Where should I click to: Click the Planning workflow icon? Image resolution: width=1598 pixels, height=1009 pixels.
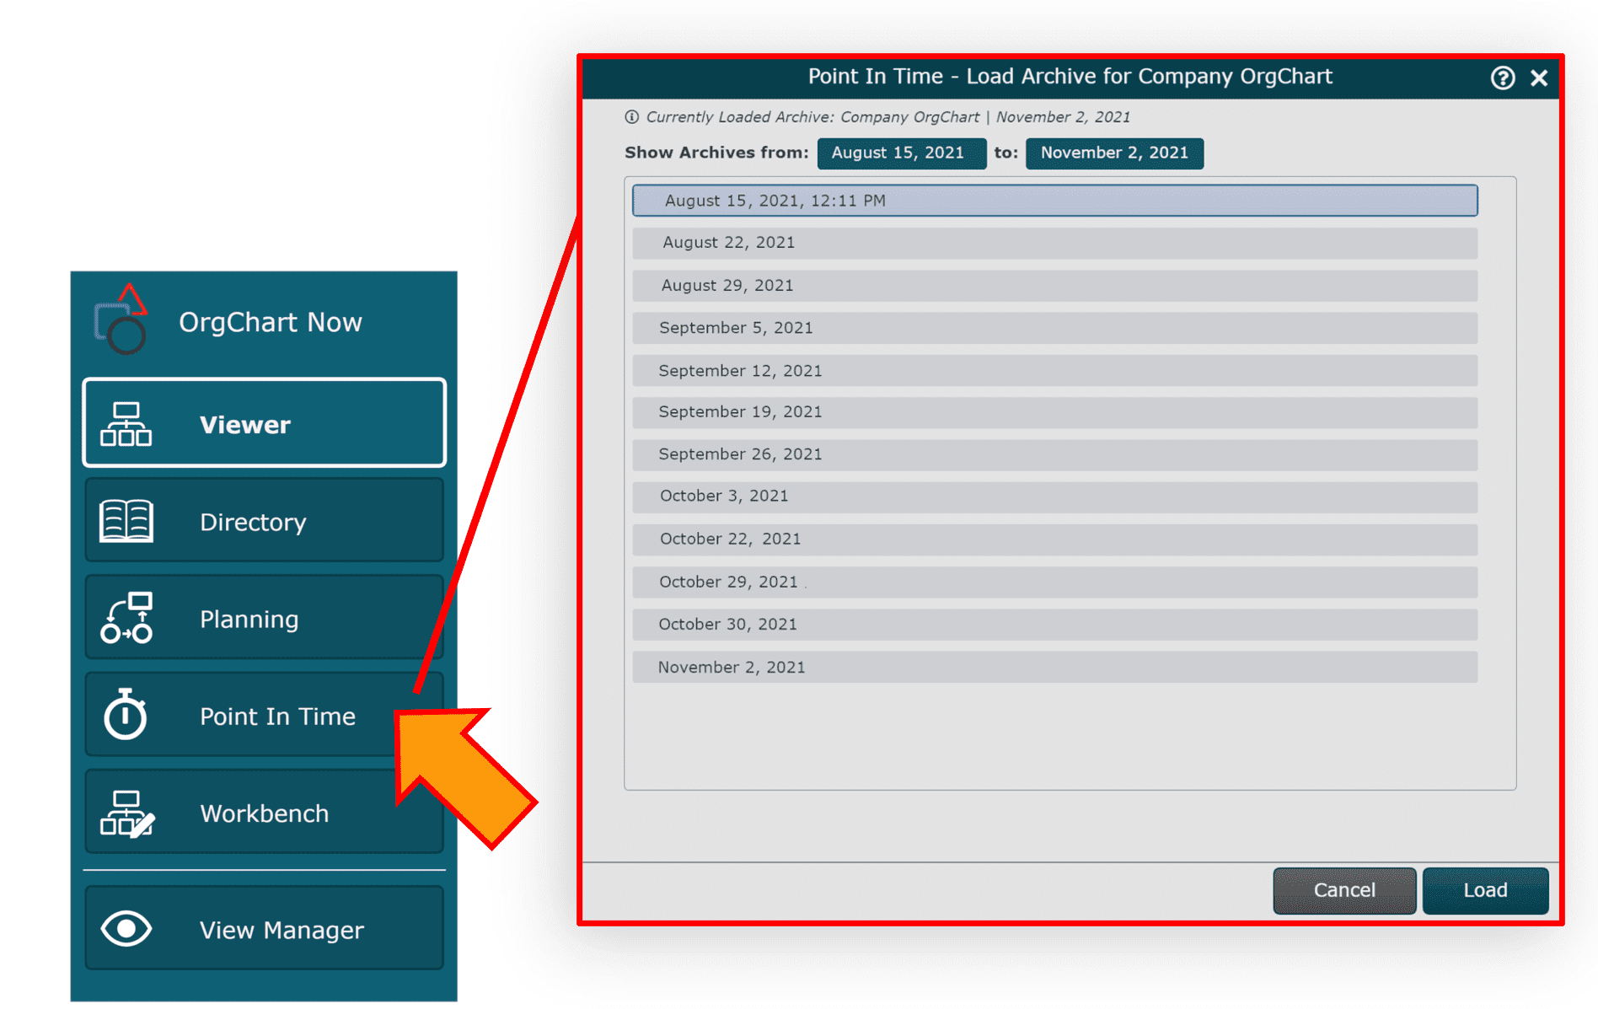pos(126,618)
